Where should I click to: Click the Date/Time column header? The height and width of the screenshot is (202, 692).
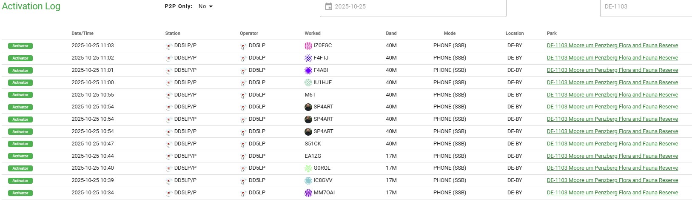pyautogui.click(x=83, y=33)
